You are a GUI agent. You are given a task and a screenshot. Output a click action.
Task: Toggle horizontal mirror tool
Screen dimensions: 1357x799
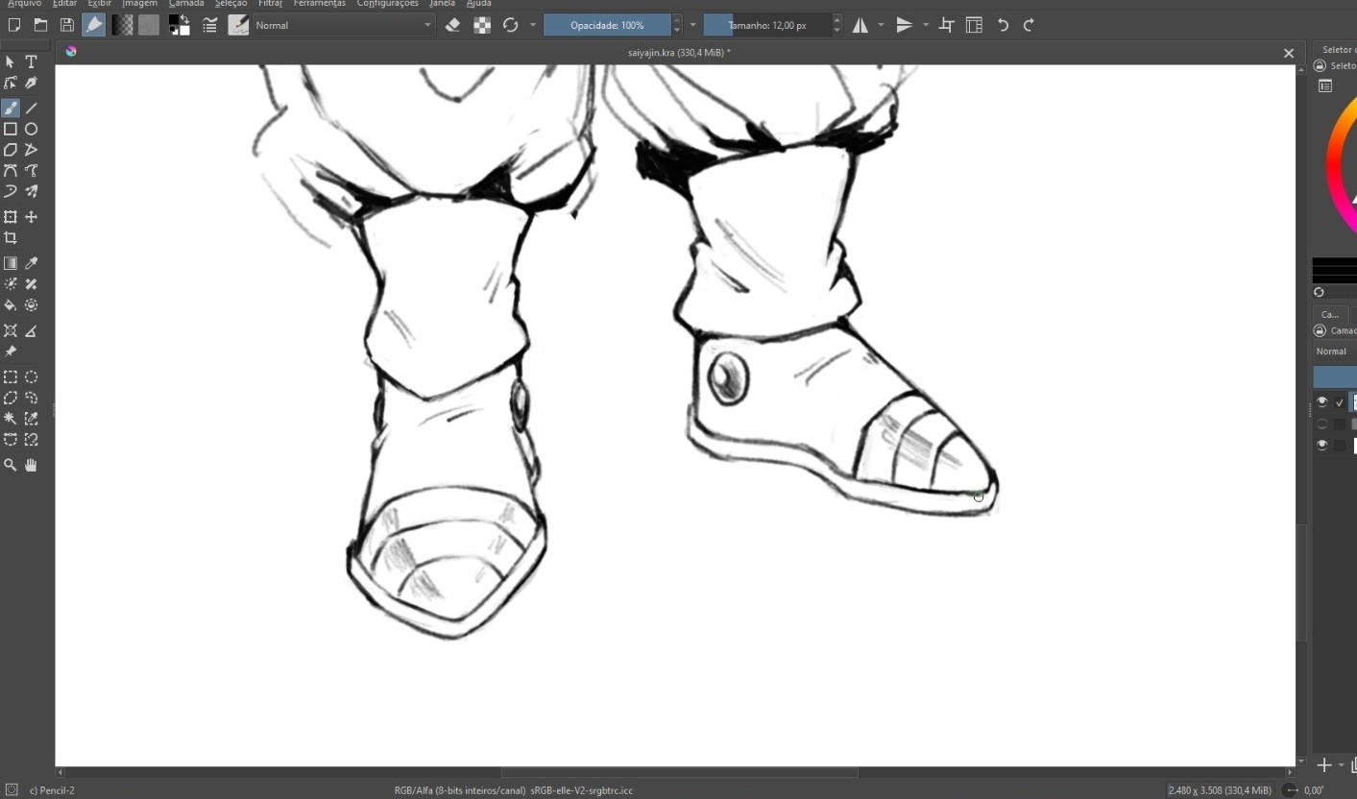[860, 25]
